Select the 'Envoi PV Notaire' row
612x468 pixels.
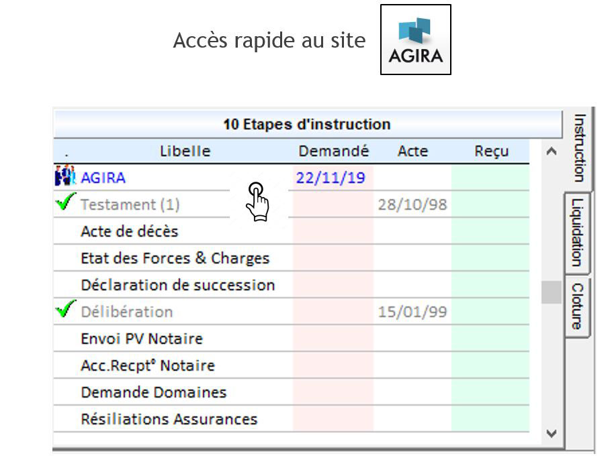click(291, 339)
